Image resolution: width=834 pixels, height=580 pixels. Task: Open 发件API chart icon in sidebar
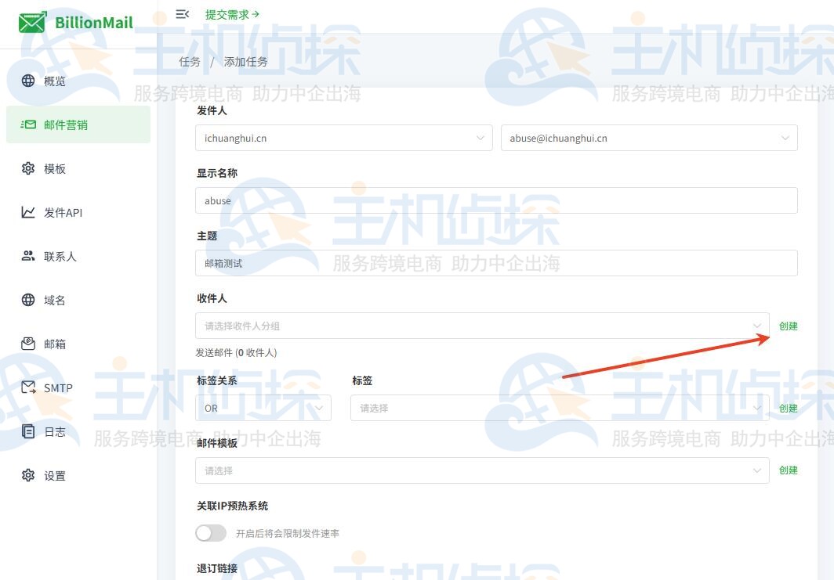(28, 212)
